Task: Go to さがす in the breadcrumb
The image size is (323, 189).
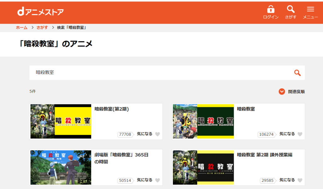Action: 42,28
